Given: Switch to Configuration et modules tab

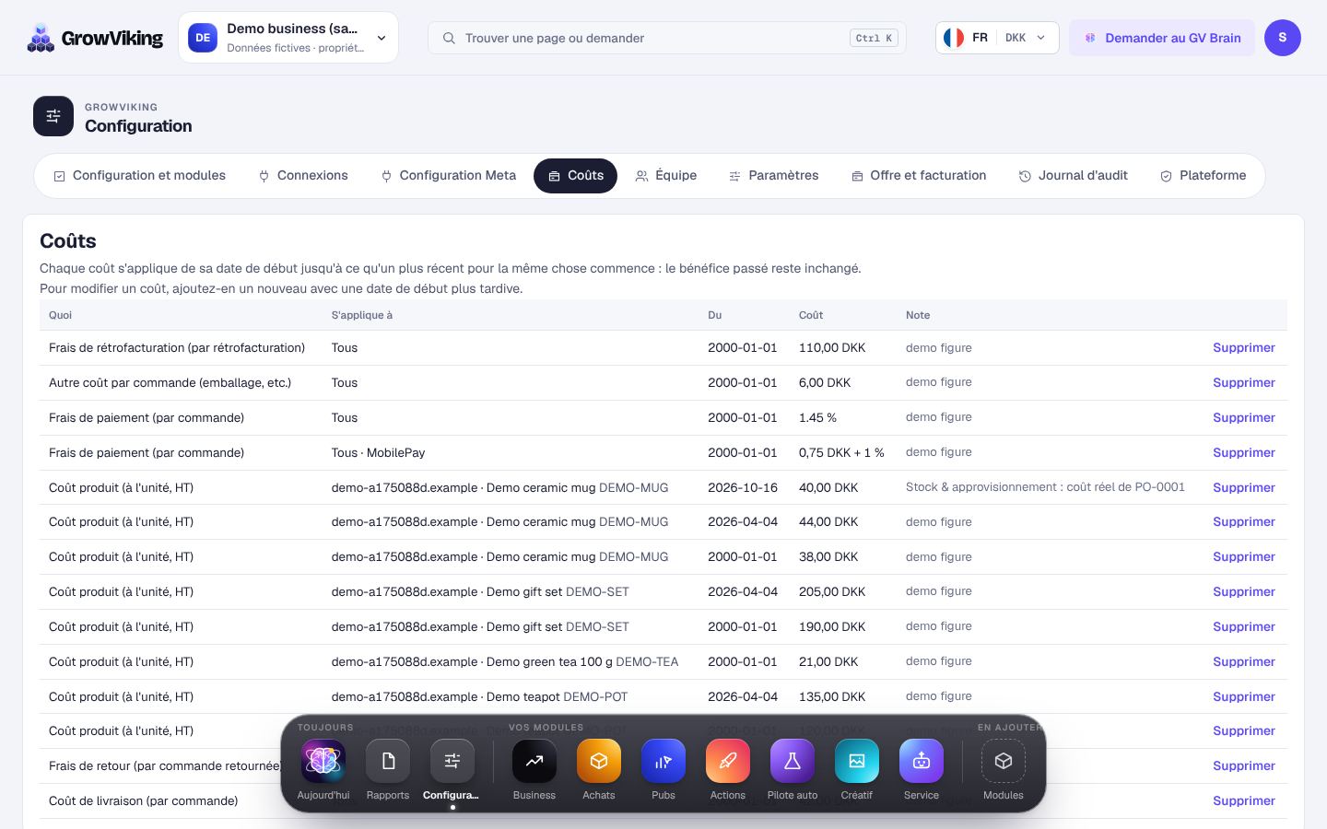Looking at the screenshot, I should pos(139,176).
